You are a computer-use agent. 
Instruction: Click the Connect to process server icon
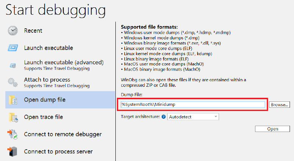[12, 151]
